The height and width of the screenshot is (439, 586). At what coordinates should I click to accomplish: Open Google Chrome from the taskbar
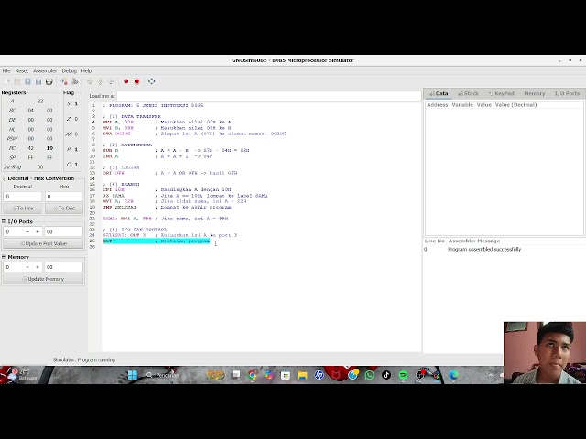(x=253, y=375)
